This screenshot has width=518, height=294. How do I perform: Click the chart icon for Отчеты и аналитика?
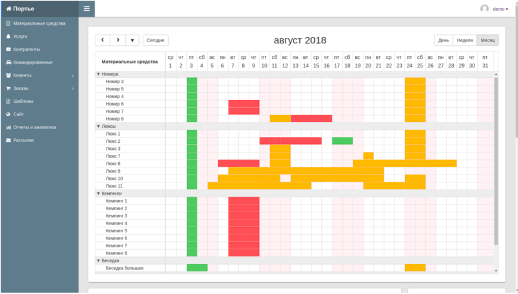(8, 127)
